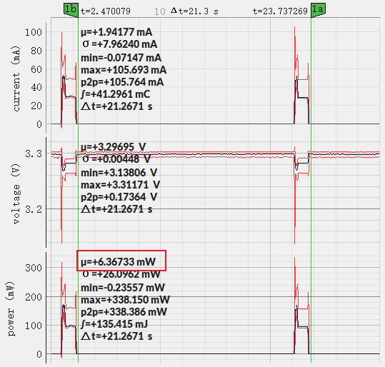Image resolution: width=385 pixels, height=367 pixels.
Task: Click the power mean μ=+6.36733 mW
Action: (x=119, y=262)
